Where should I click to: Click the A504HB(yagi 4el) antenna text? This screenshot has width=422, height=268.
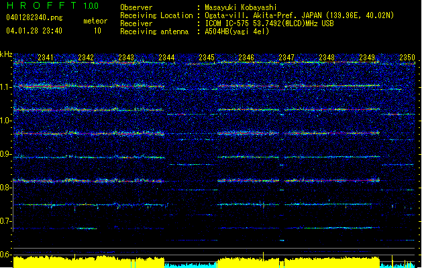(x=237, y=31)
